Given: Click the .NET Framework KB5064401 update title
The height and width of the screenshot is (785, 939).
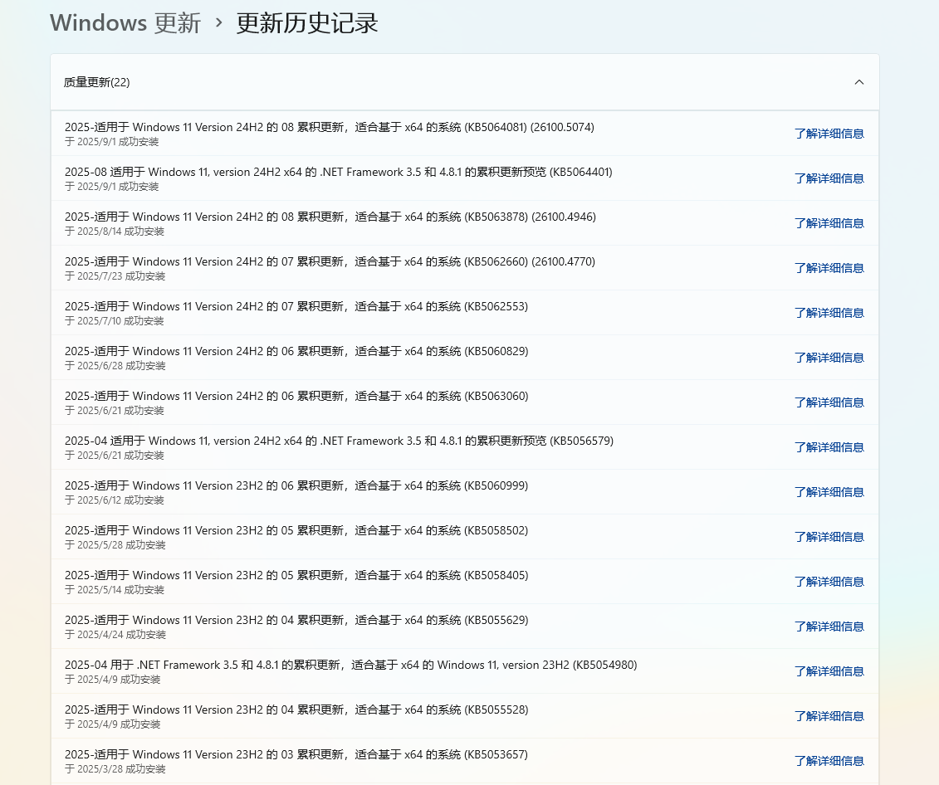Looking at the screenshot, I should [x=339, y=173].
